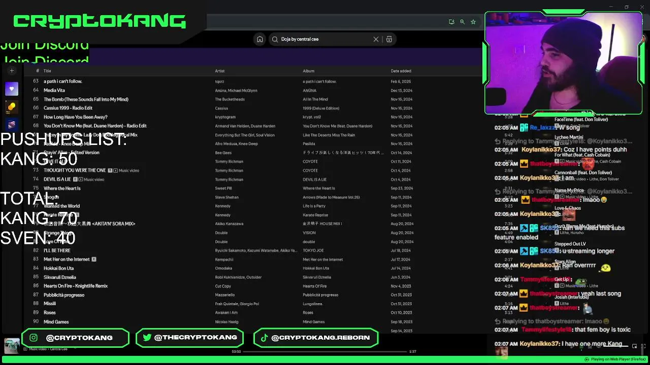The width and height of the screenshot is (650, 365).
Task: Click music video icon on THOUGHT YOU WERE THE ONE
Action: [x=115, y=170]
